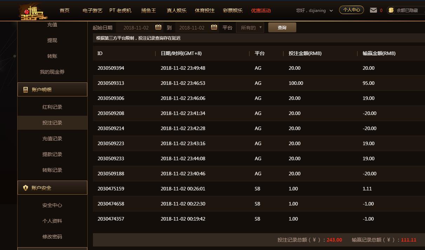The width and height of the screenshot is (425, 250).
Task: Open the 平台 platform dropdown
Action: click(250, 28)
